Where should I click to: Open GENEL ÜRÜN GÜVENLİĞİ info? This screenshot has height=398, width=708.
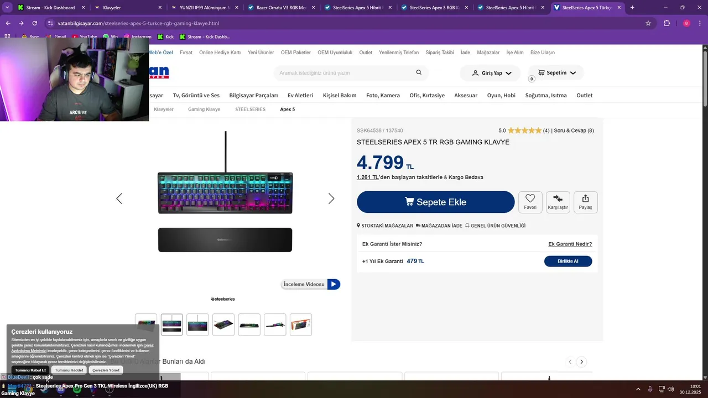coord(495,226)
